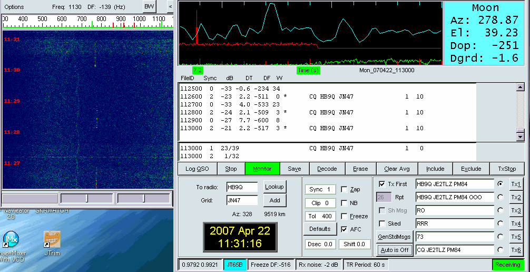This screenshot has height=272, width=530.
Task: Click the middle slider below the waterfall
Action: 86,199
